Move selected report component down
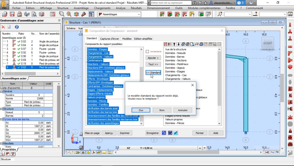The image size is (294, 166). pyautogui.click(x=179, y=44)
